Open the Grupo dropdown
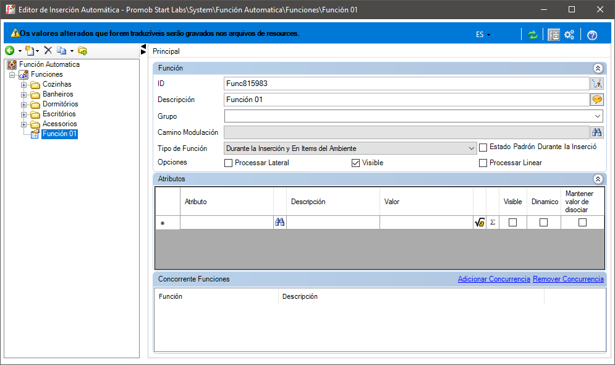 point(598,116)
